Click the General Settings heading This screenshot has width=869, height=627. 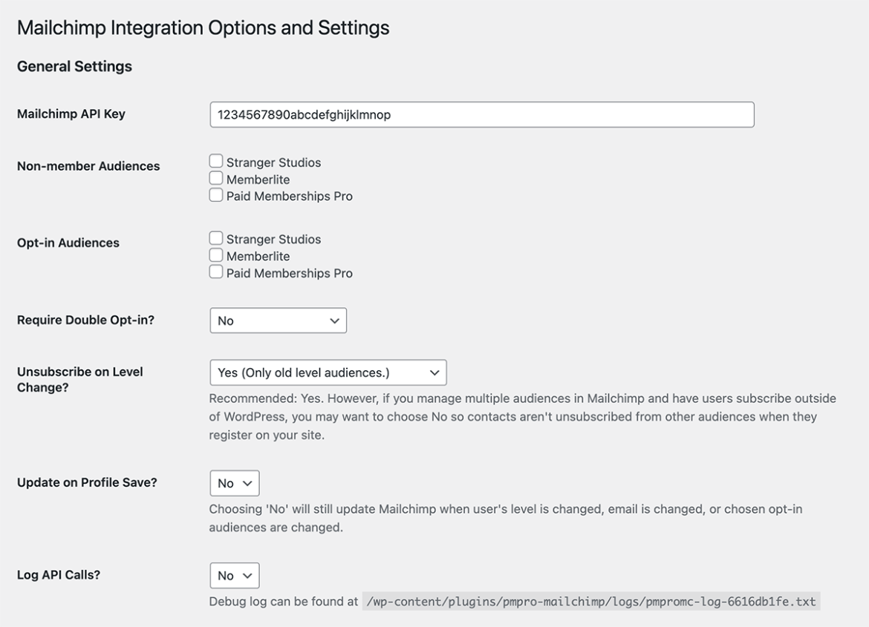tap(74, 67)
